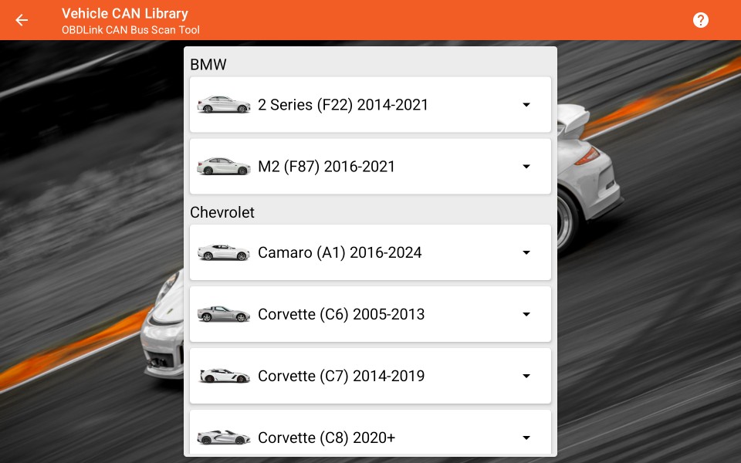Select "Camaro (A1) 2016-2024" text

340,253
